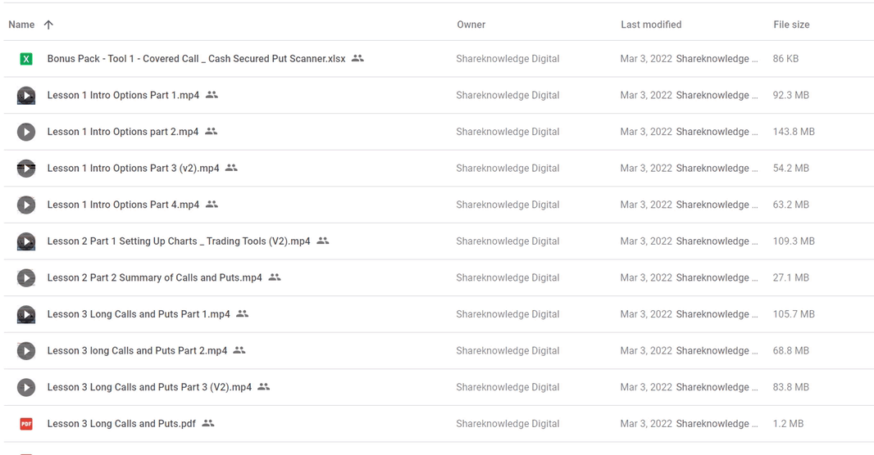This screenshot has width=874, height=455.
Task: Click play icon beside Lesson 1 Intro Options part 2.mp4
Action: tap(25, 132)
